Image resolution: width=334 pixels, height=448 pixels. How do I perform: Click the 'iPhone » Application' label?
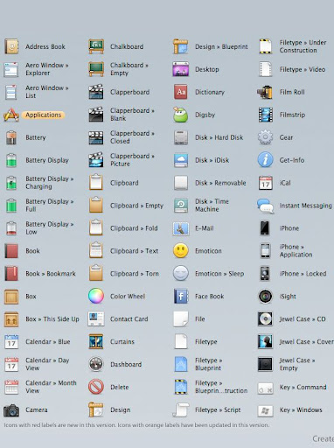click(296, 250)
